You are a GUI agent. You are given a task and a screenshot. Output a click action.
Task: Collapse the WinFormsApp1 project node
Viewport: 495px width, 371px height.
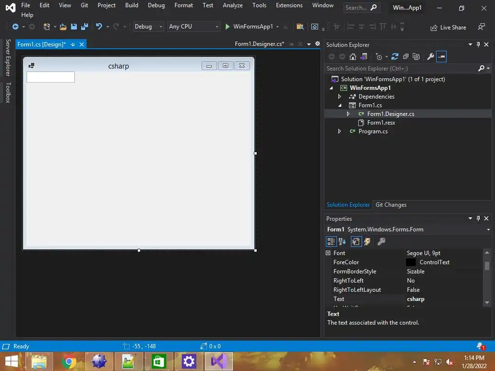331,88
